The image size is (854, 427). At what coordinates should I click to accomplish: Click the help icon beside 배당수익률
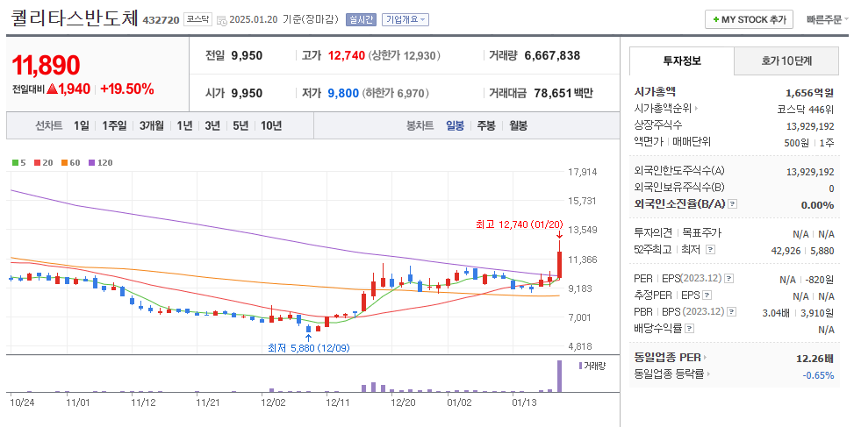(690, 329)
